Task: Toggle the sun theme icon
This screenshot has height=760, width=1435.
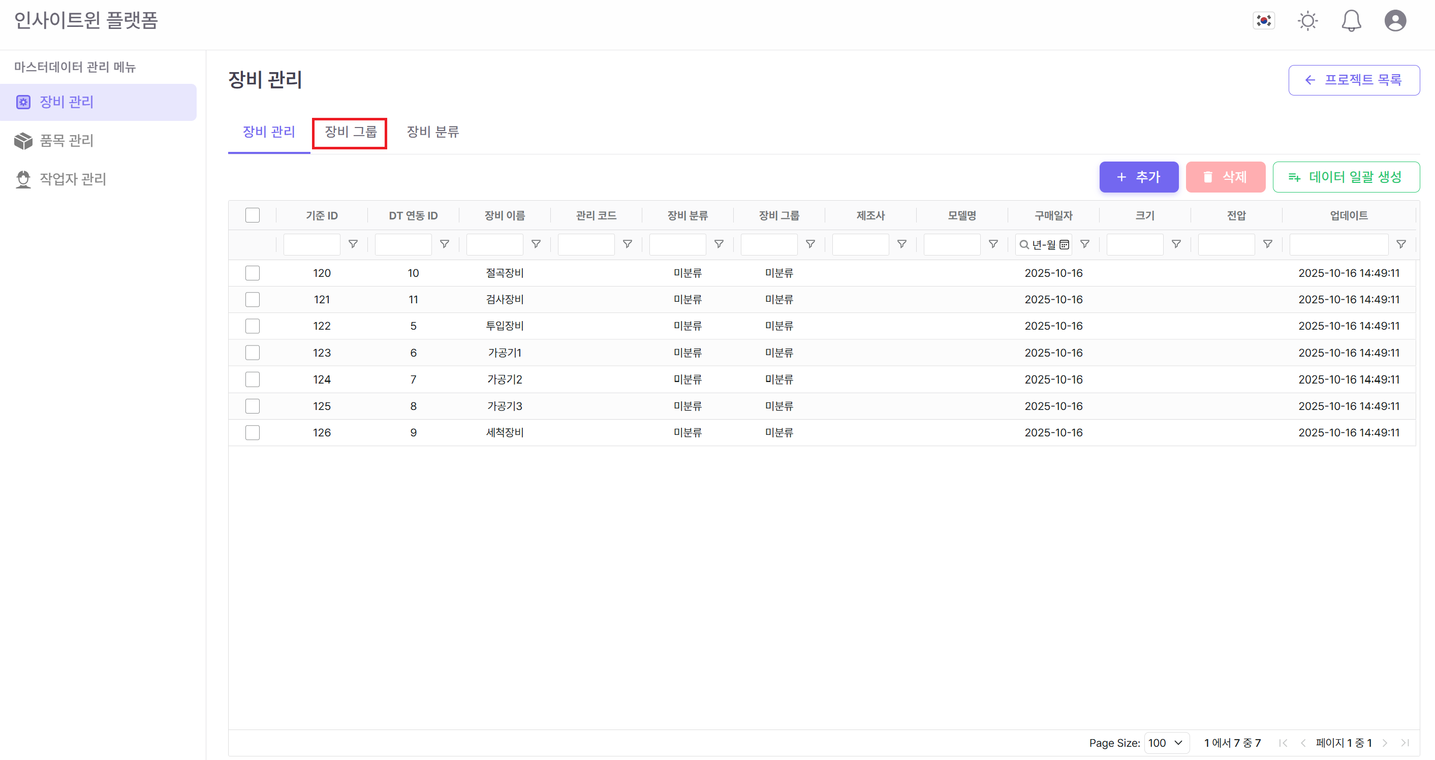Action: tap(1307, 21)
